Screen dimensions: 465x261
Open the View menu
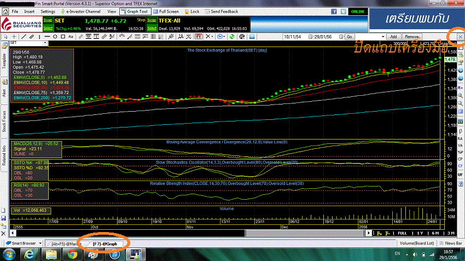(112, 11)
